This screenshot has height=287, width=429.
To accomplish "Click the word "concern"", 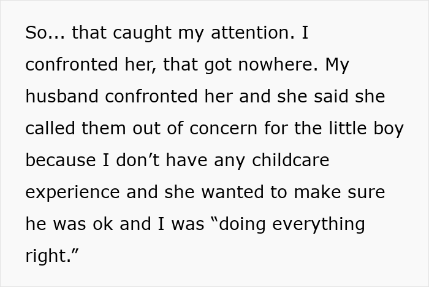I will point(223,129).
